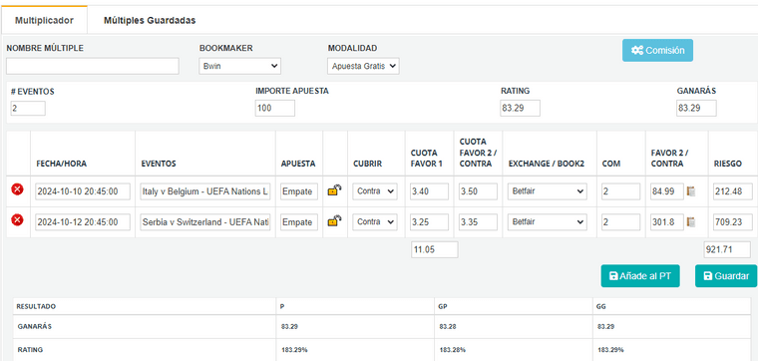Toggle the padlock on Italy v Belgium row
Screen dimensions: 758x361
(334, 190)
